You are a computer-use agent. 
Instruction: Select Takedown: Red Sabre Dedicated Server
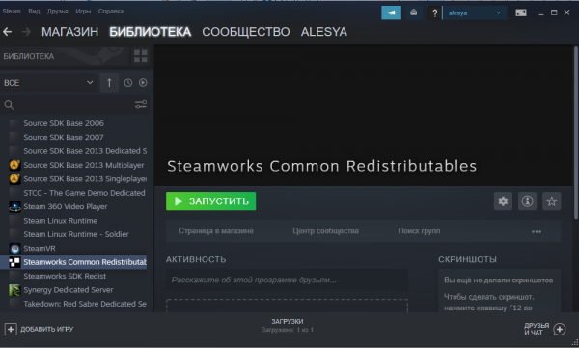[x=85, y=304]
